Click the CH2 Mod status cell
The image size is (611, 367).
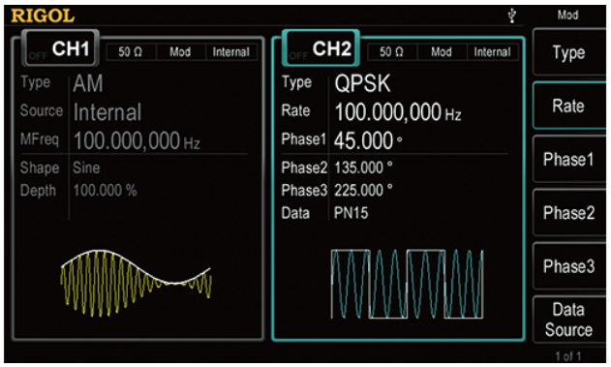[442, 52]
